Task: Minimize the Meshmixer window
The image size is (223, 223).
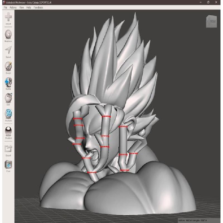Action: tap(200, 2)
